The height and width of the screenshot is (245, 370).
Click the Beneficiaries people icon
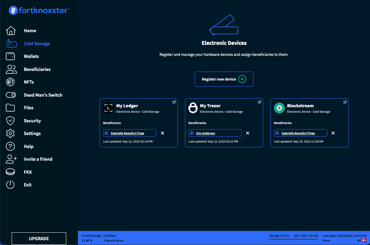(x=11, y=69)
